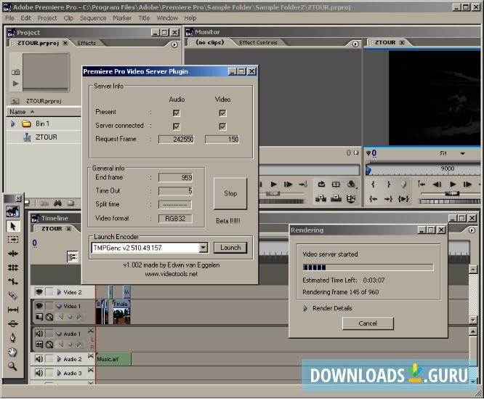Toggle lock box on Video 2 track
This screenshot has width=484, height=399.
click(49, 291)
